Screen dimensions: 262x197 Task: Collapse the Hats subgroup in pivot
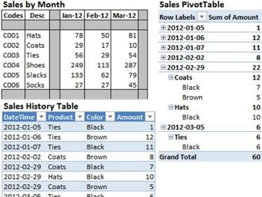(170, 107)
